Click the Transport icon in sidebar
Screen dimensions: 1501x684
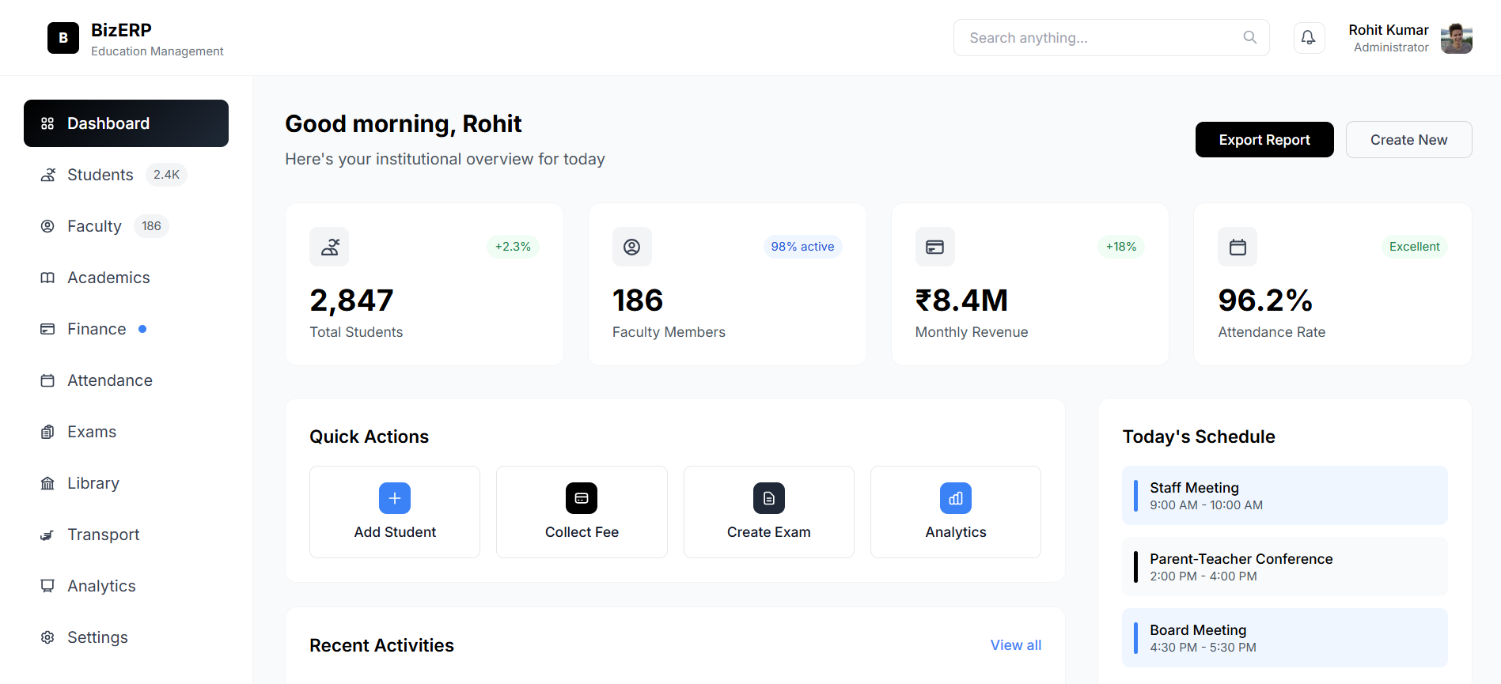click(x=47, y=535)
